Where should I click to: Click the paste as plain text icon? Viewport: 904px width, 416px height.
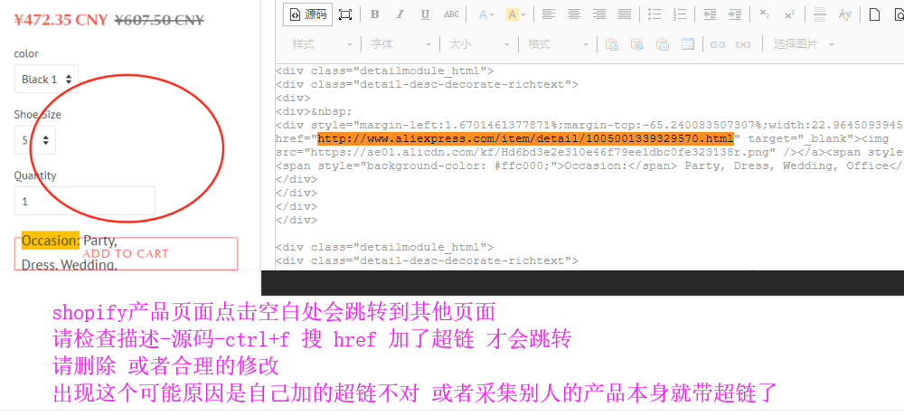point(637,44)
